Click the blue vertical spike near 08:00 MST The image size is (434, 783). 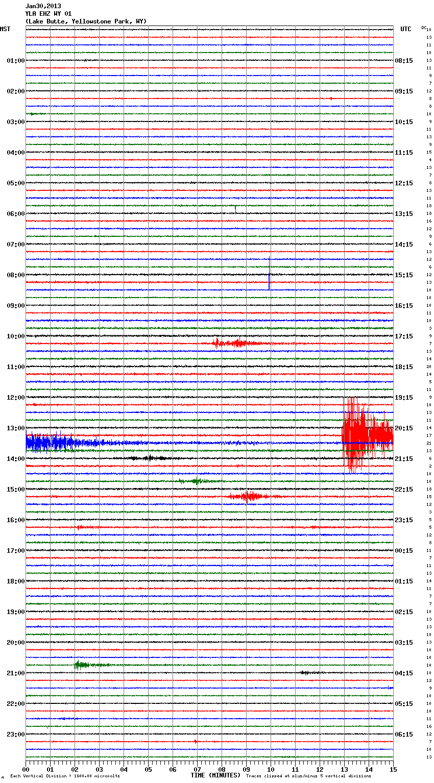point(270,274)
